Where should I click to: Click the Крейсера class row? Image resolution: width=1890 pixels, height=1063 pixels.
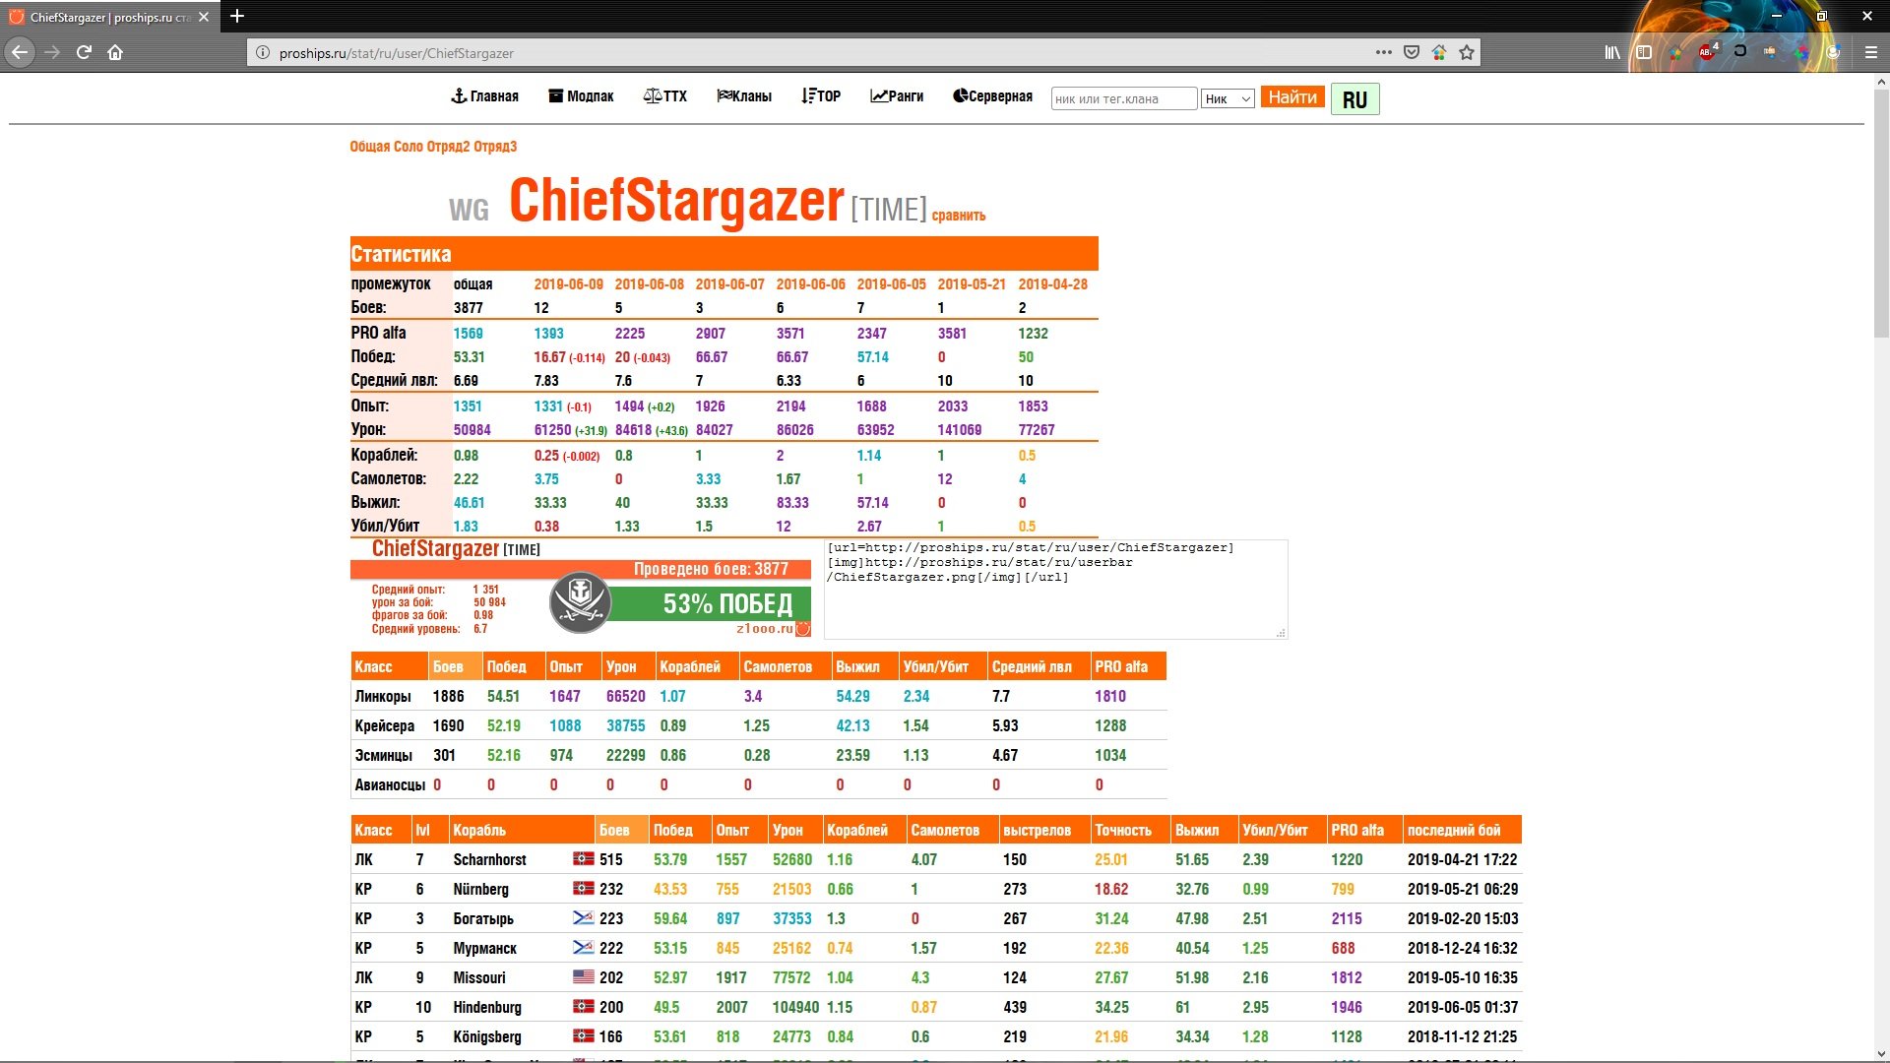758,725
